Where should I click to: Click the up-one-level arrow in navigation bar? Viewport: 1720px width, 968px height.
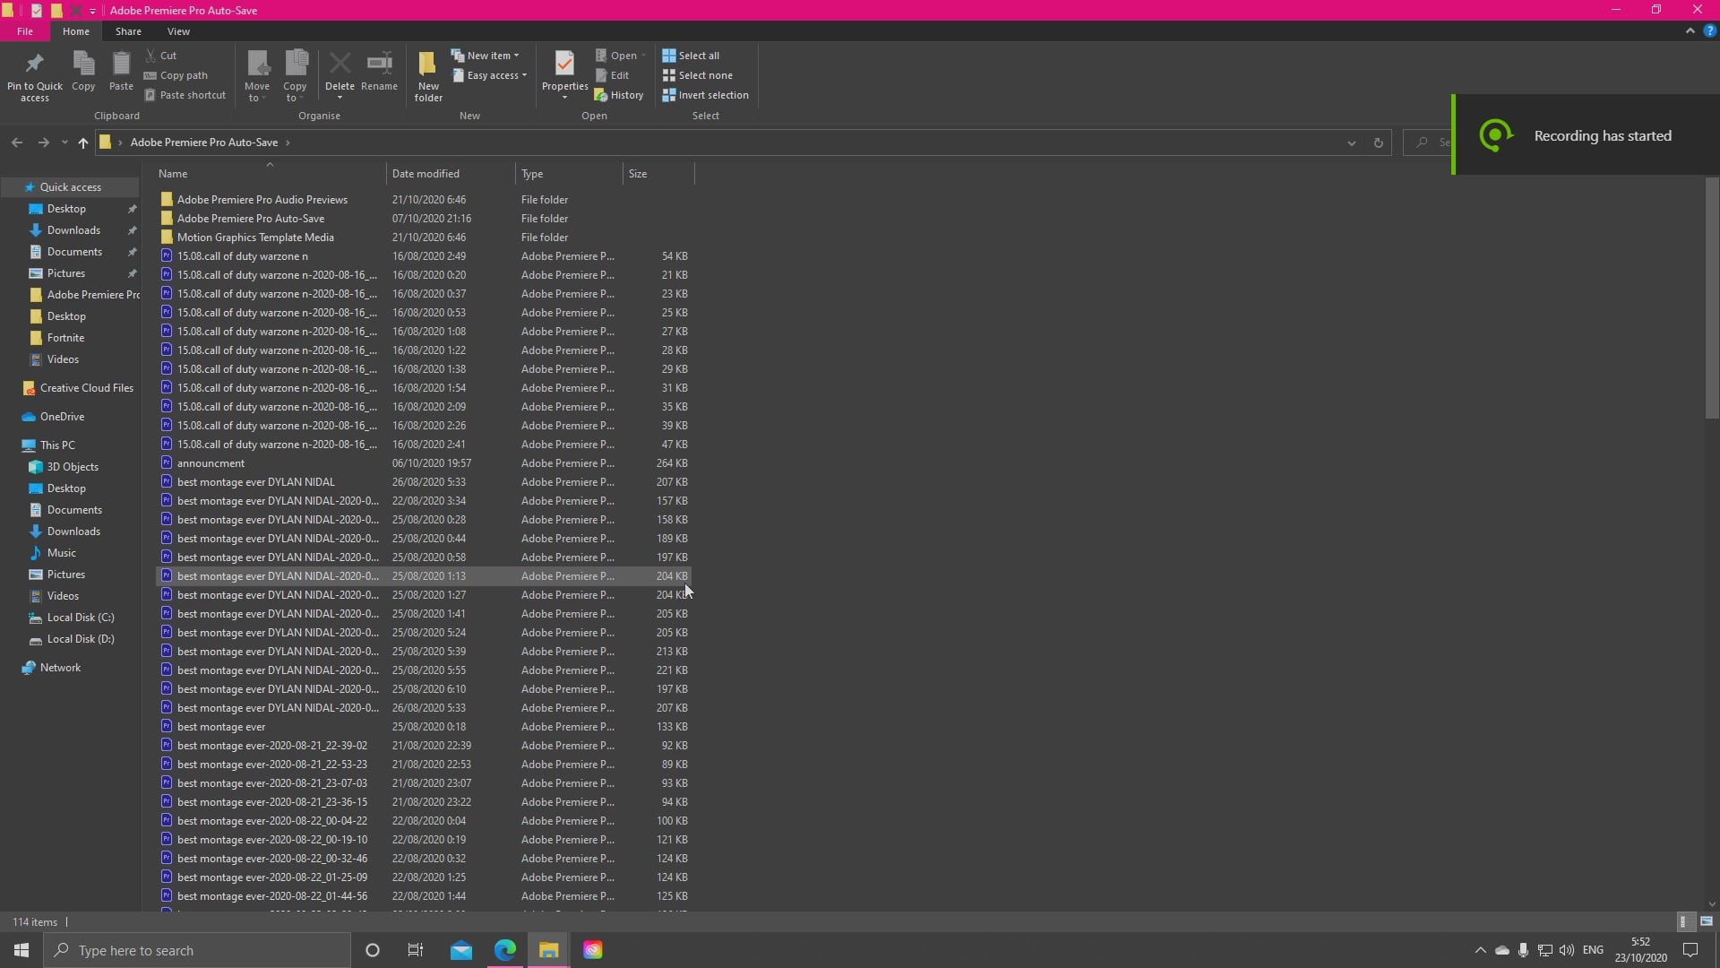click(x=83, y=143)
